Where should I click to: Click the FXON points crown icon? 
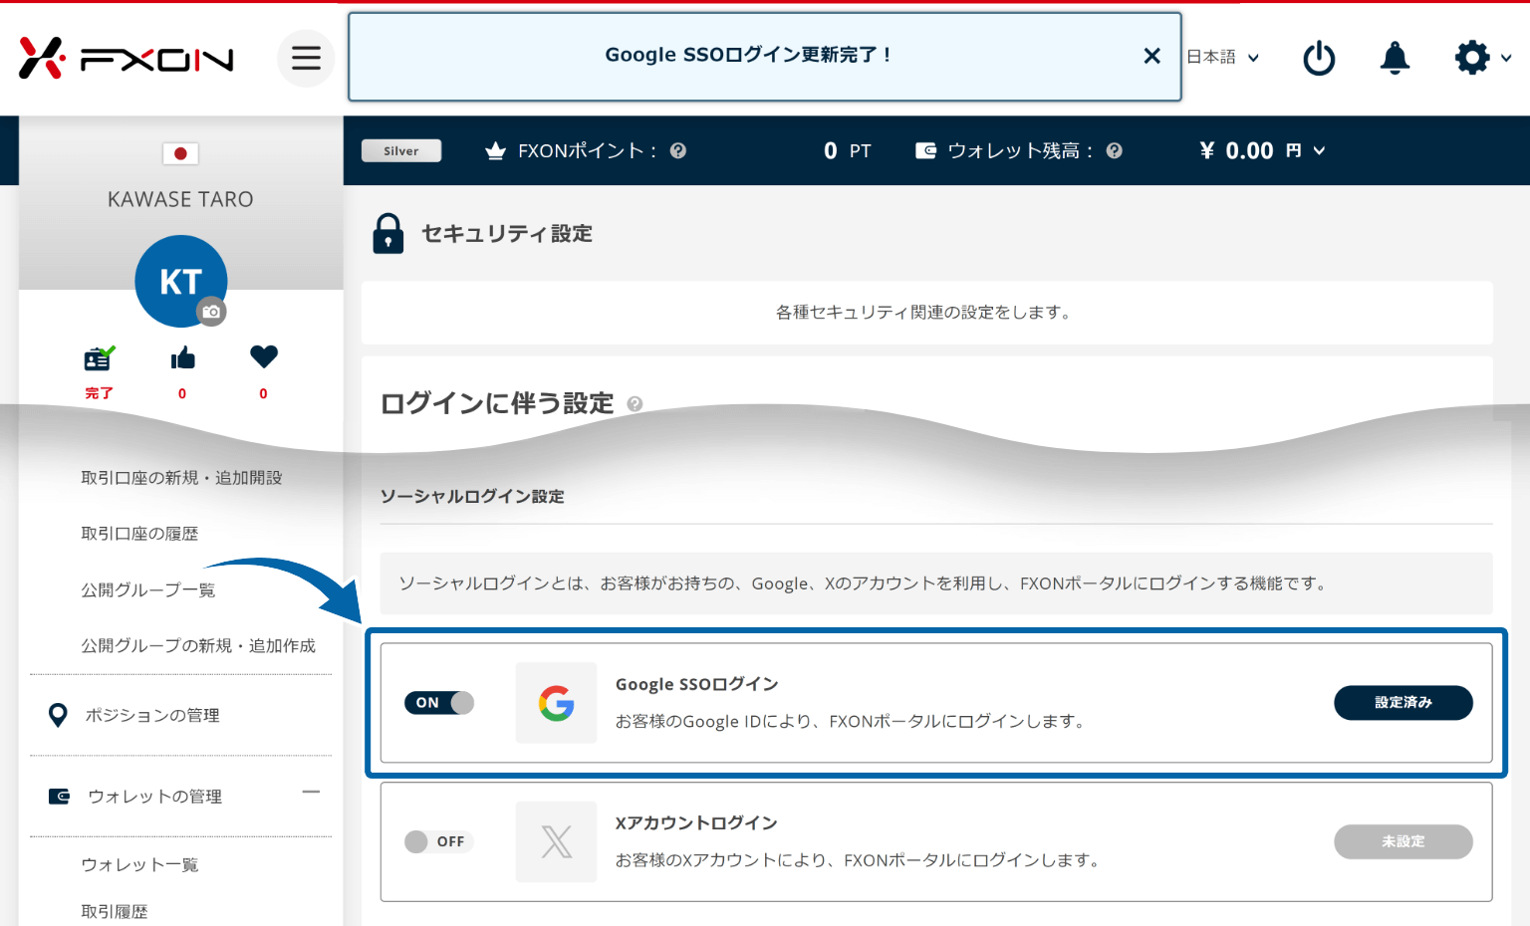[x=495, y=150]
